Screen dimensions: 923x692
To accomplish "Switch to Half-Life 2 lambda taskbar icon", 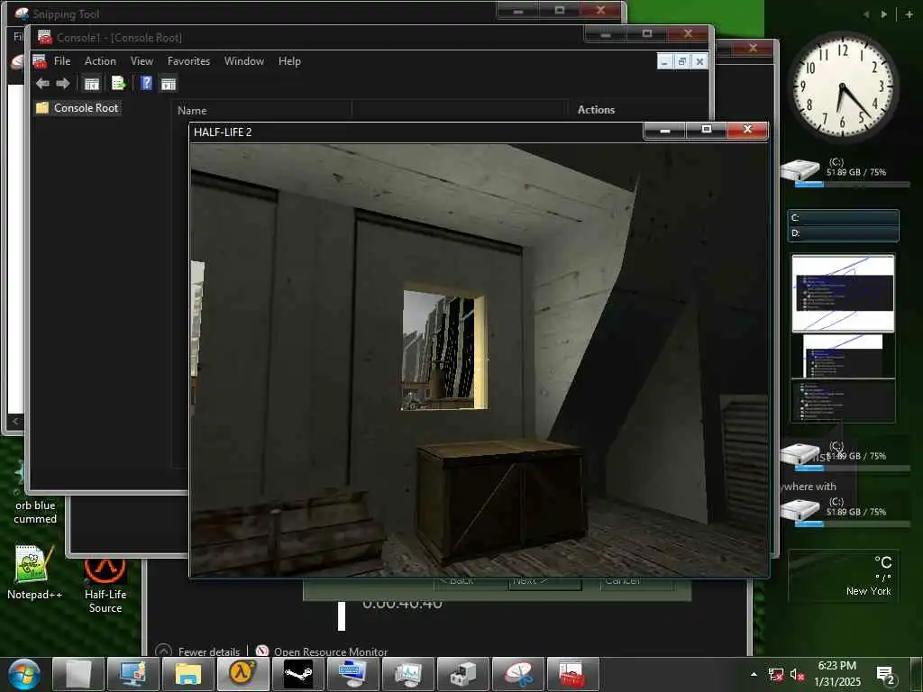I will tap(243, 674).
